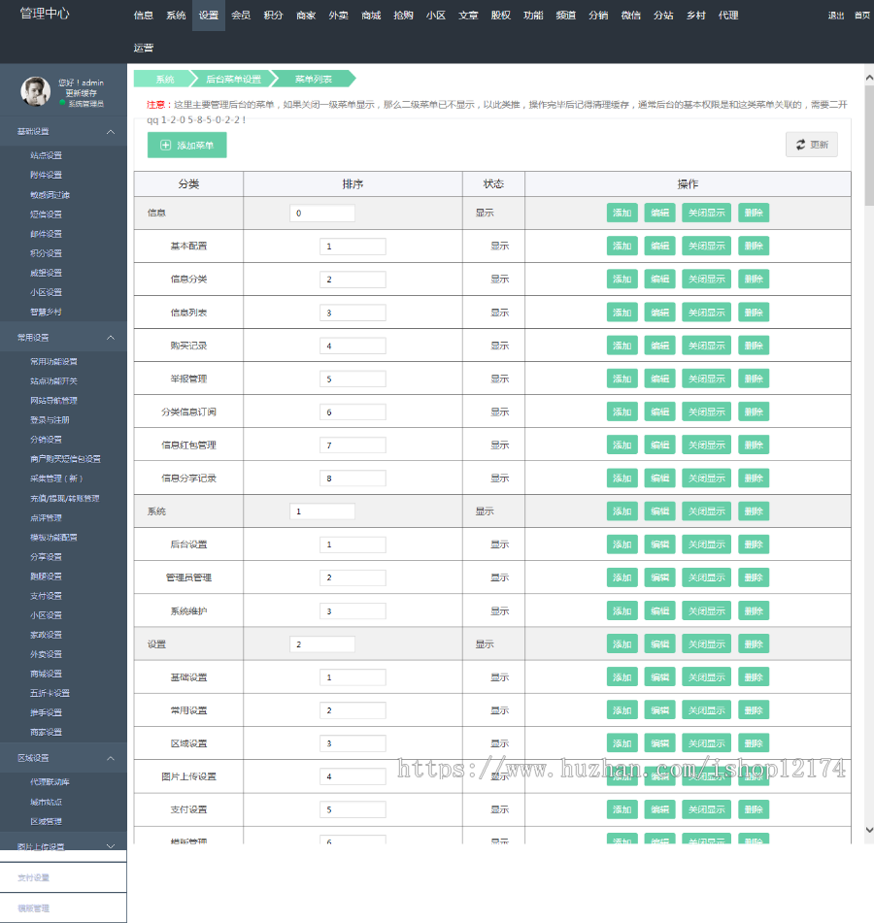Open the 微信 top navigation item
This screenshot has height=923, width=874.
click(629, 16)
